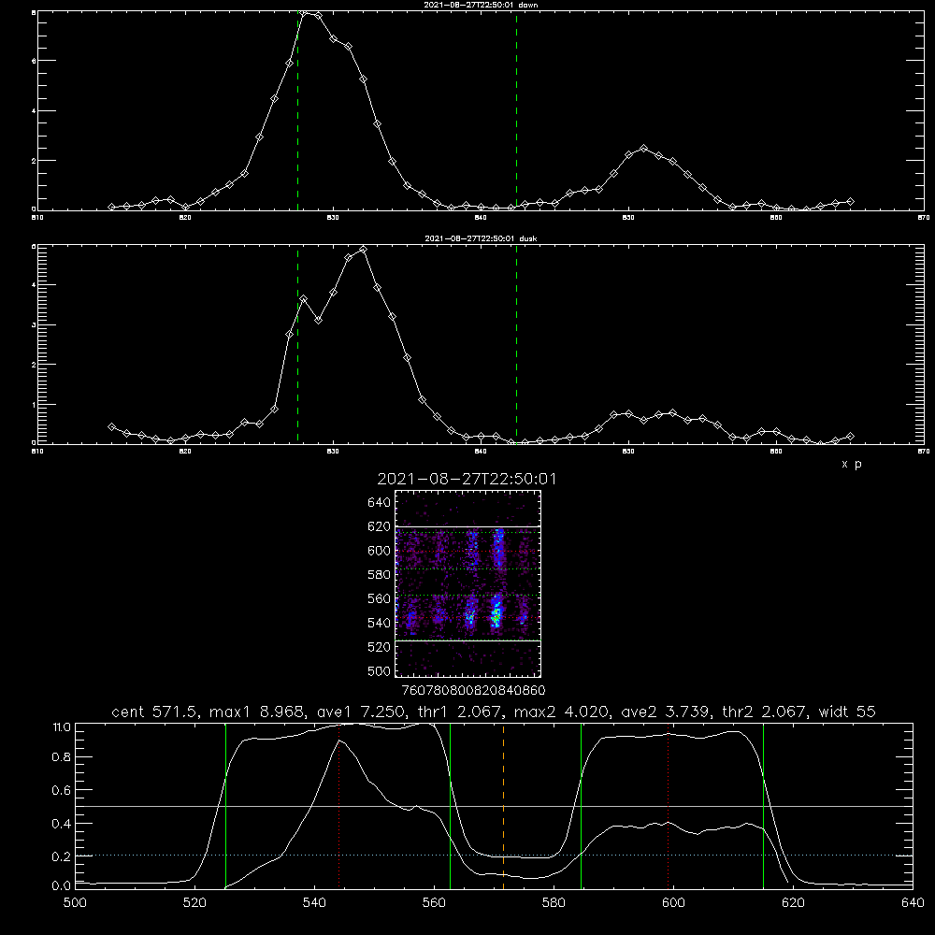Click the "0.2" tick label on the bottom plot y-axis
This screenshot has height=935, width=935.
[x=62, y=856]
